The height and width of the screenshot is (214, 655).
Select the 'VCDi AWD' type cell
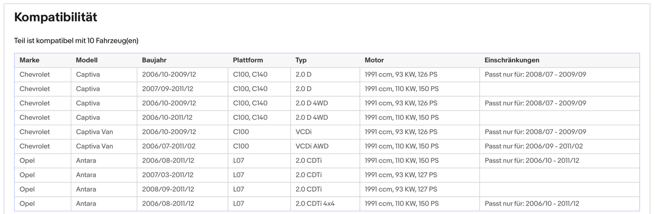[312, 146]
